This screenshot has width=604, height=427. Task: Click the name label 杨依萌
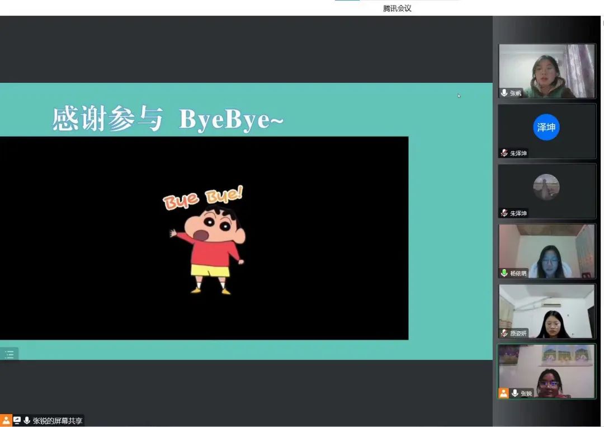pyautogui.click(x=518, y=274)
